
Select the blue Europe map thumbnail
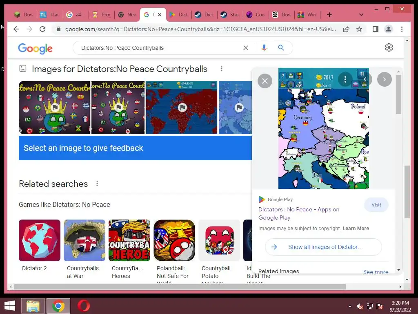[x=235, y=108]
